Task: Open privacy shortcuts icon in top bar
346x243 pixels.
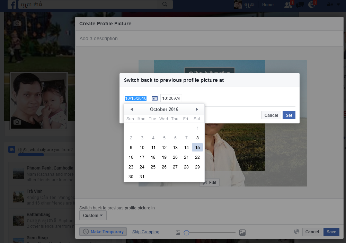Action: 330,5
